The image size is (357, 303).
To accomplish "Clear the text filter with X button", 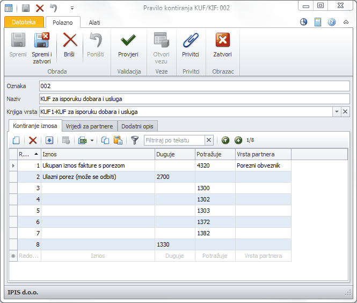I will pos(209,140).
